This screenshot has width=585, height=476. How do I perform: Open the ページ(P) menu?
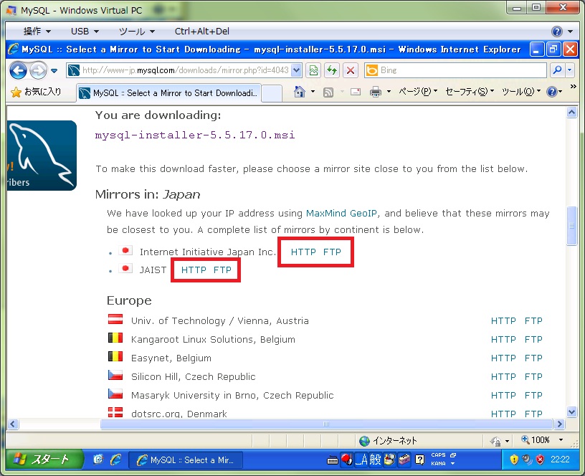[x=418, y=92]
